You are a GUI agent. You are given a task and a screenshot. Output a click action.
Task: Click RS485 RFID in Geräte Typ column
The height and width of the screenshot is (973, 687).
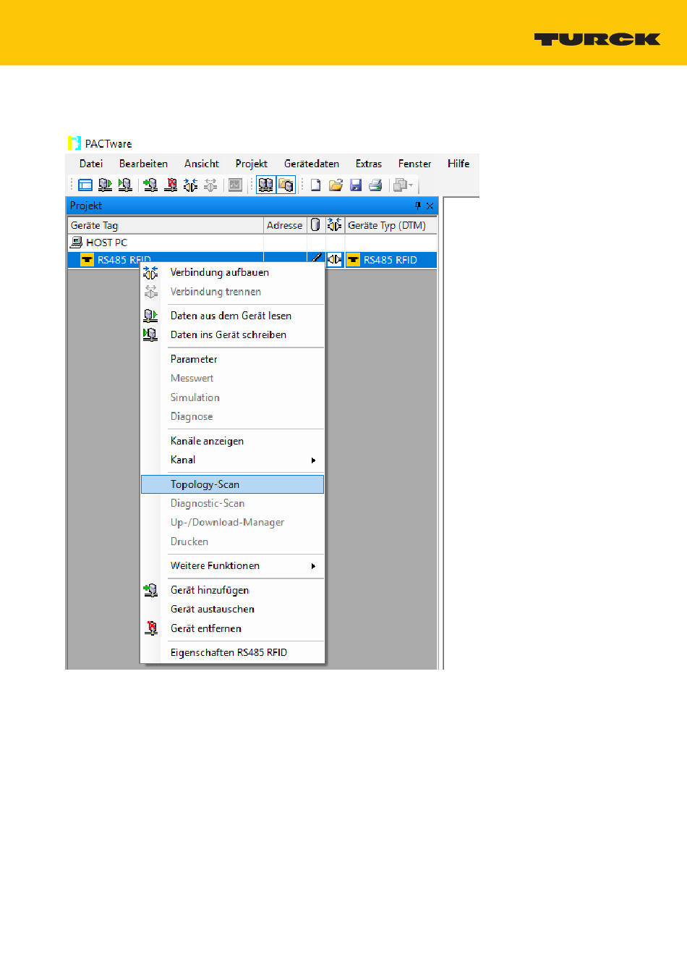(x=391, y=260)
